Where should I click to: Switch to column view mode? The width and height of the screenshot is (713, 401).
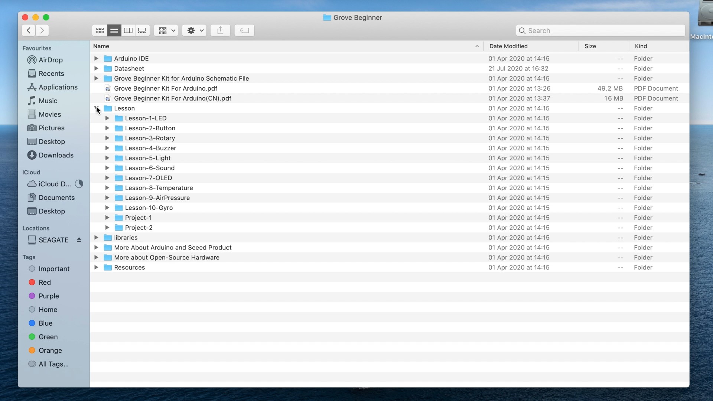click(x=128, y=30)
